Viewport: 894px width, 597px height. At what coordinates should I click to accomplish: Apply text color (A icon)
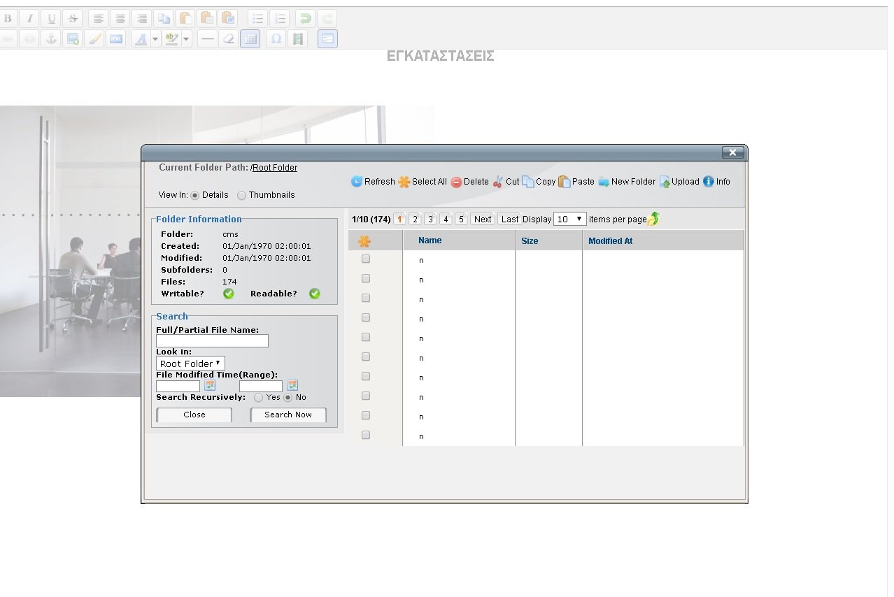pos(141,39)
